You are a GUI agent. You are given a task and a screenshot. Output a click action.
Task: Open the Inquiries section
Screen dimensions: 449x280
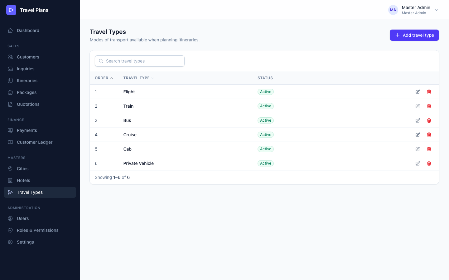pyautogui.click(x=40, y=69)
